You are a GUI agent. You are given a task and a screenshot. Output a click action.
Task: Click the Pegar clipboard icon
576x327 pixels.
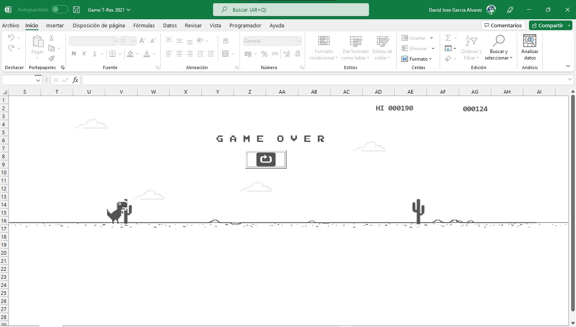[37, 41]
